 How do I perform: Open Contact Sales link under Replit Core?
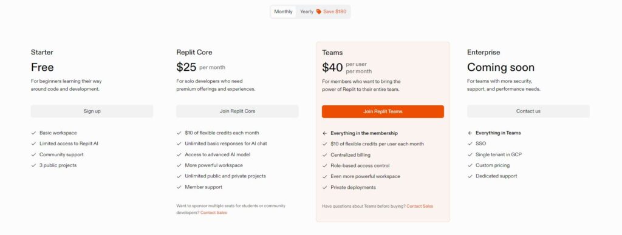click(213, 213)
